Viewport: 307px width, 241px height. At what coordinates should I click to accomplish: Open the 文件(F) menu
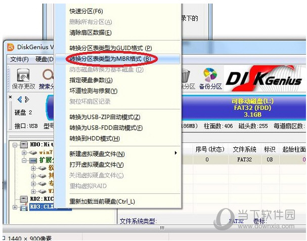[x=19, y=59]
